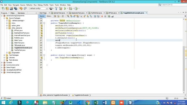Viewport: 187px width, 105px height.
Task: Collapse the AdvanceSwingComponents project node
Action: point(2,16)
